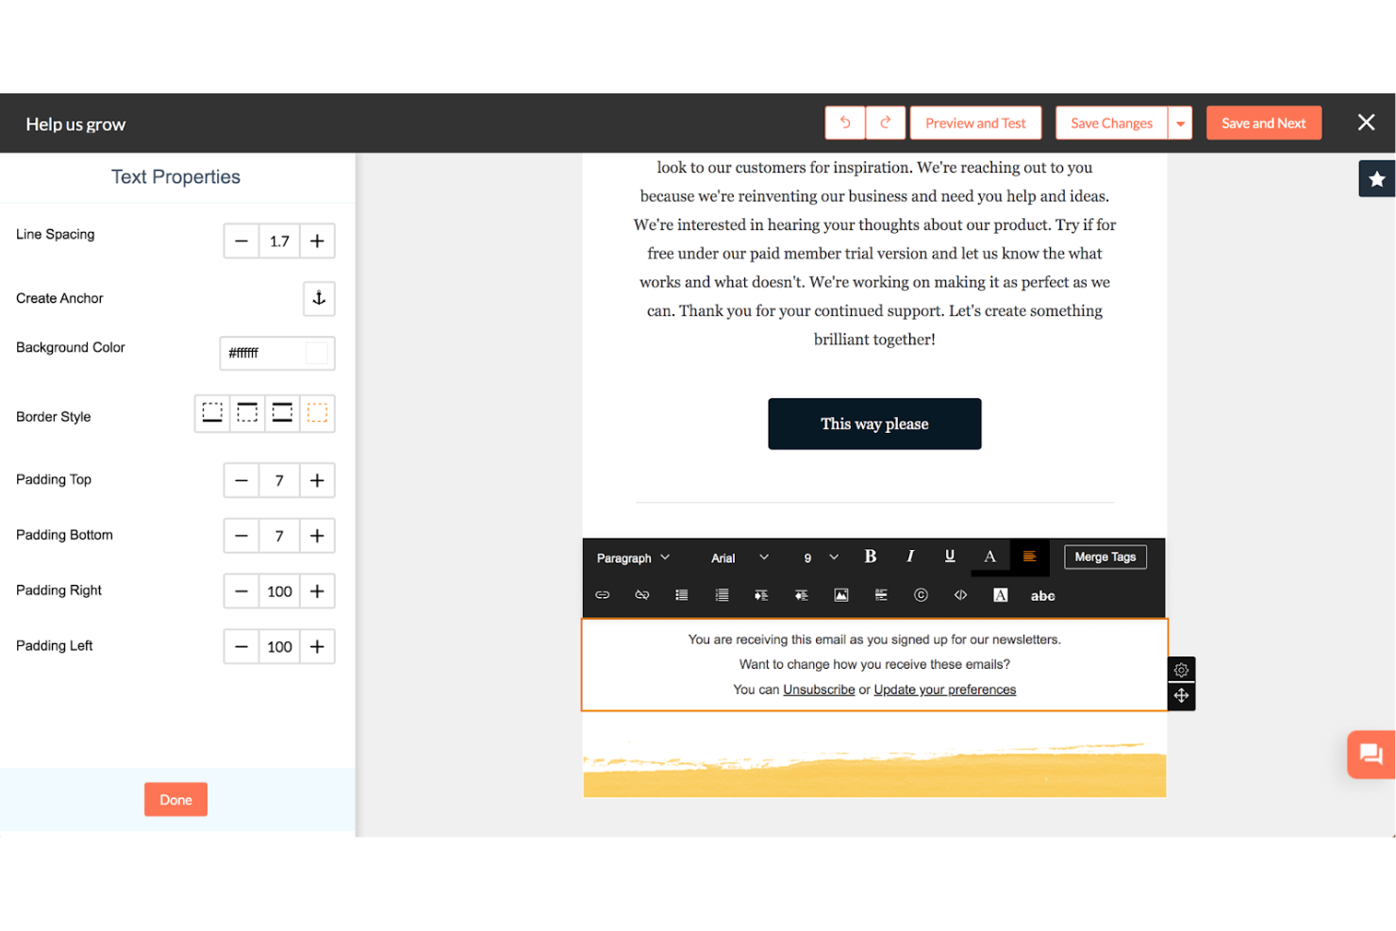This screenshot has height=931, width=1396.
Task: Create an anchor with the anchor icon
Action: (x=319, y=298)
